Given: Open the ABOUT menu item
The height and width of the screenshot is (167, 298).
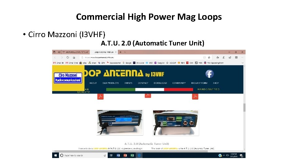Looking at the screenshot, I should click(93, 83).
